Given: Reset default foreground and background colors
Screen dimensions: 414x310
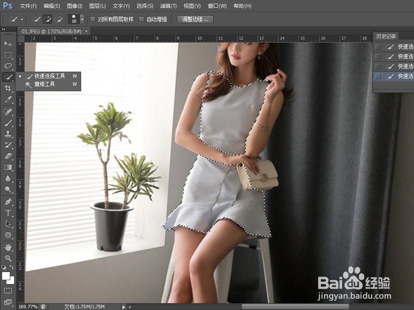Looking at the screenshot, I should coord(4,267).
